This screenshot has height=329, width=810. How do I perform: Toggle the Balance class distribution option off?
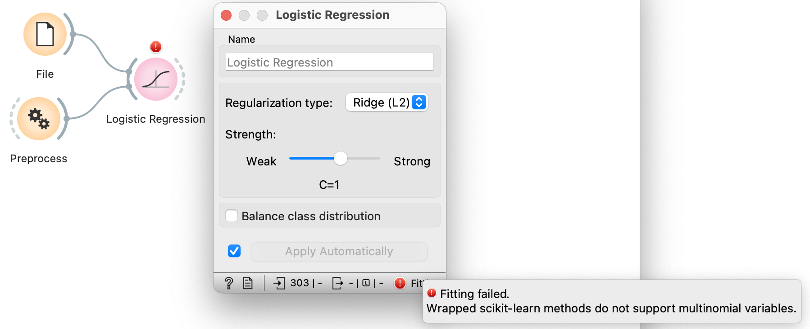[232, 216]
